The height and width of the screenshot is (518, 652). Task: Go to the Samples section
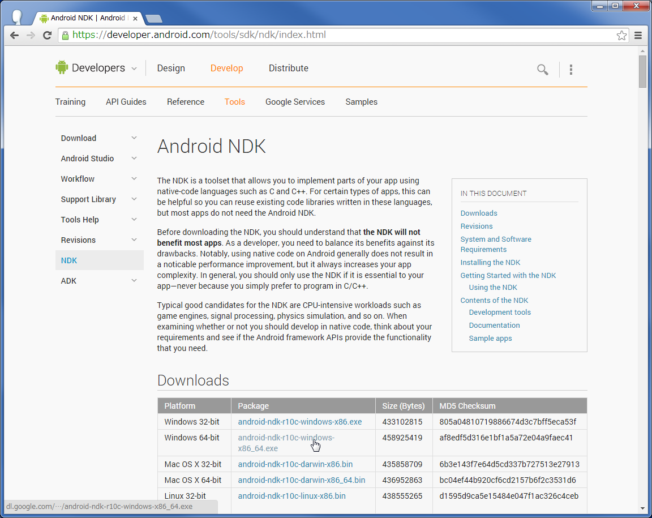361,102
